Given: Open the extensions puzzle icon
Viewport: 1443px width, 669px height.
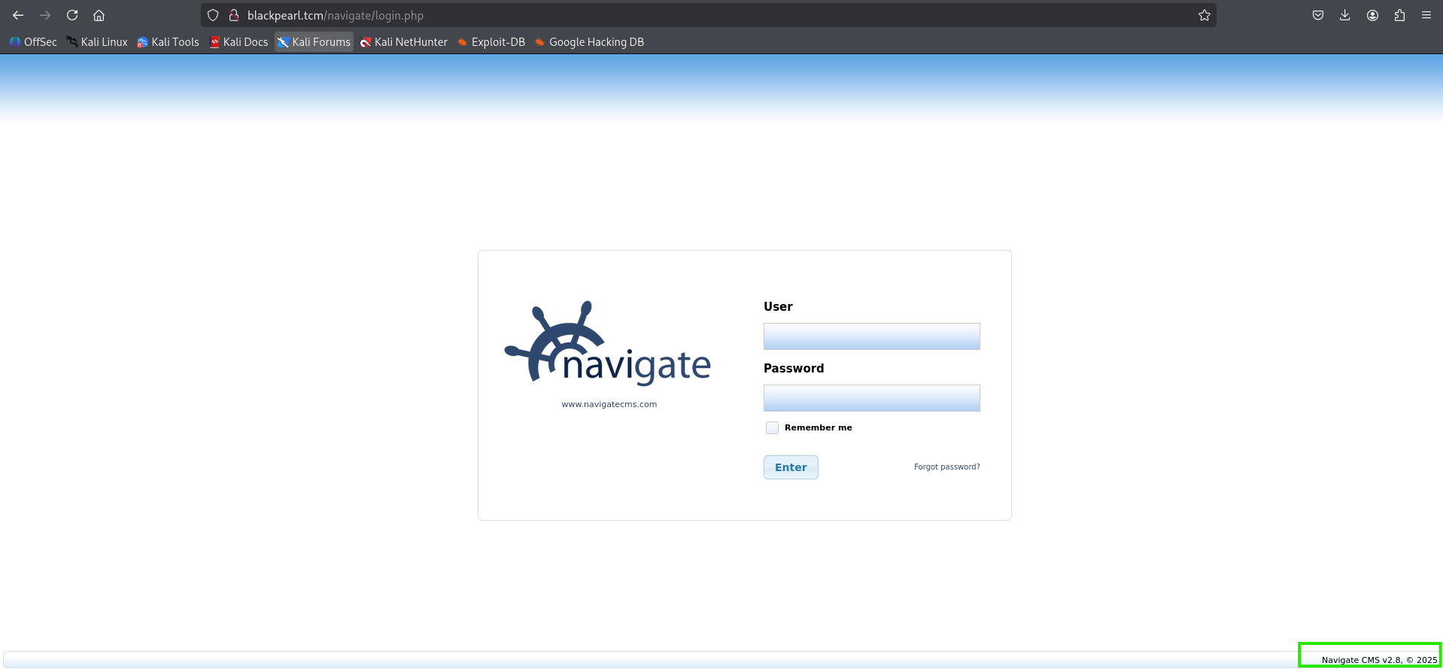Looking at the screenshot, I should point(1399,15).
